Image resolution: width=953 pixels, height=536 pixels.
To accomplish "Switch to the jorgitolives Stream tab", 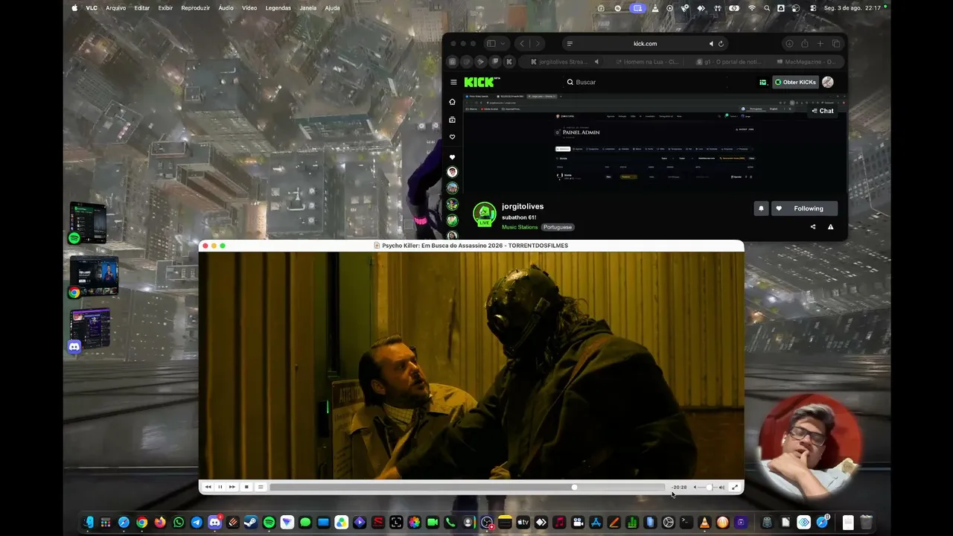I will point(564,62).
